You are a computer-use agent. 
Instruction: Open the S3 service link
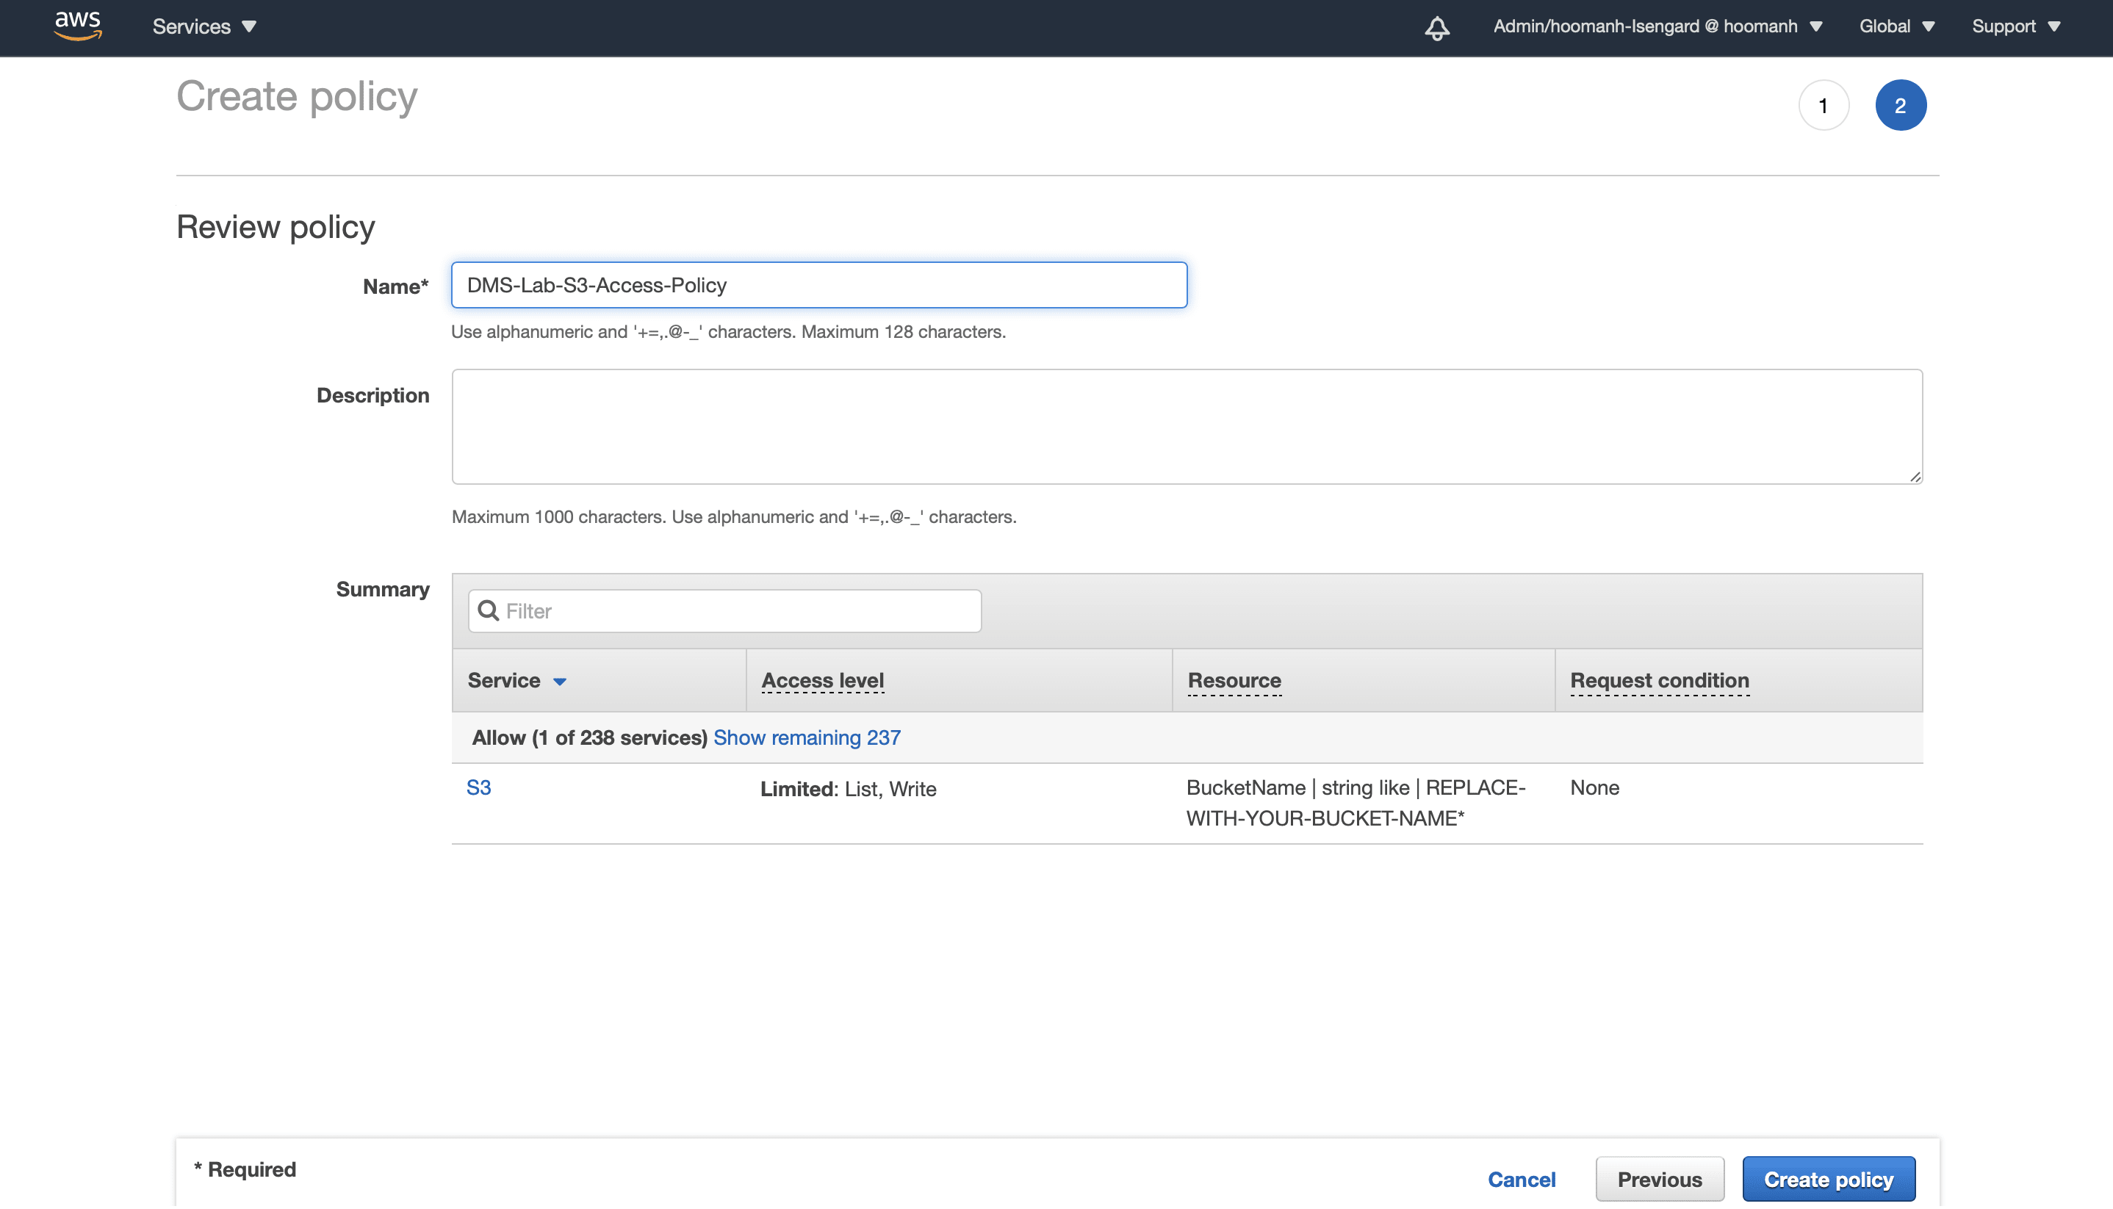478,787
